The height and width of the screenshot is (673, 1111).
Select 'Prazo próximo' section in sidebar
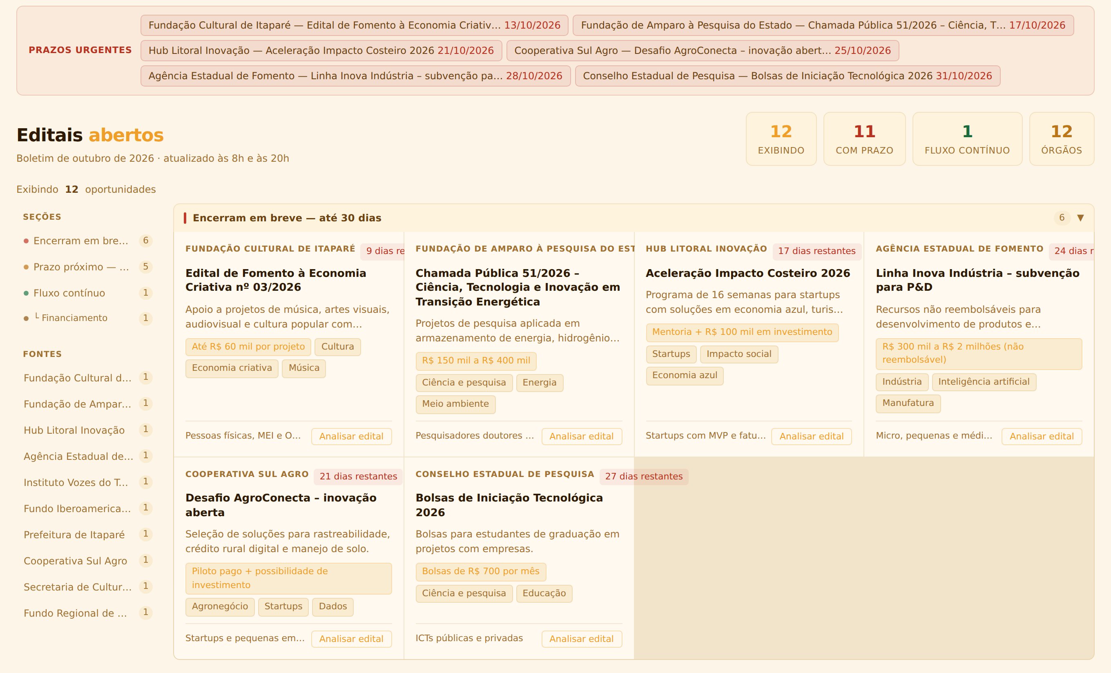(87, 267)
